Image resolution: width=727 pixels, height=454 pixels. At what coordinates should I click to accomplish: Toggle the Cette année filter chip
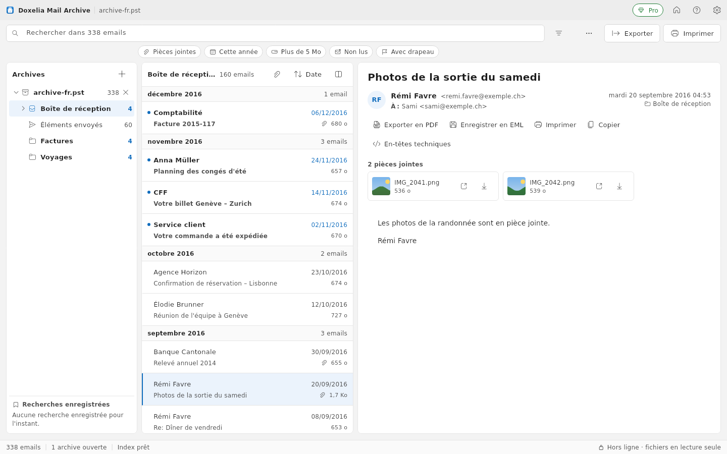pos(233,52)
